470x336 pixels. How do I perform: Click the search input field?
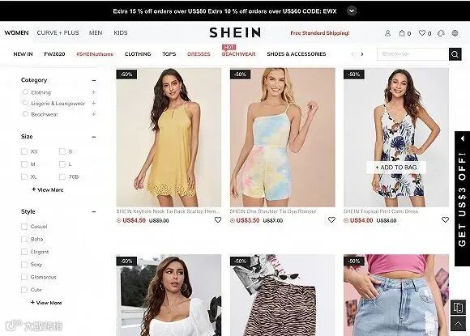pos(412,54)
